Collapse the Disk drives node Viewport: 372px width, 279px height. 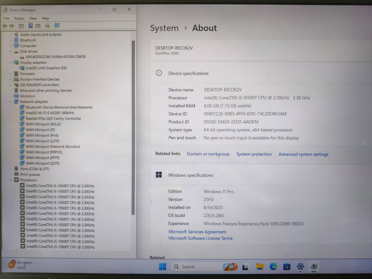coord(10,51)
